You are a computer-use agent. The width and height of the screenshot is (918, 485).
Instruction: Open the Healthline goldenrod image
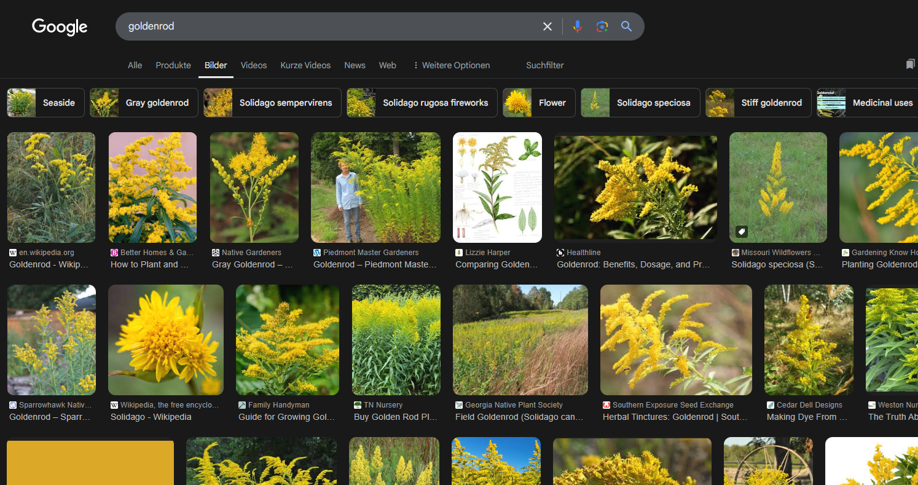(x=635, y=187)
